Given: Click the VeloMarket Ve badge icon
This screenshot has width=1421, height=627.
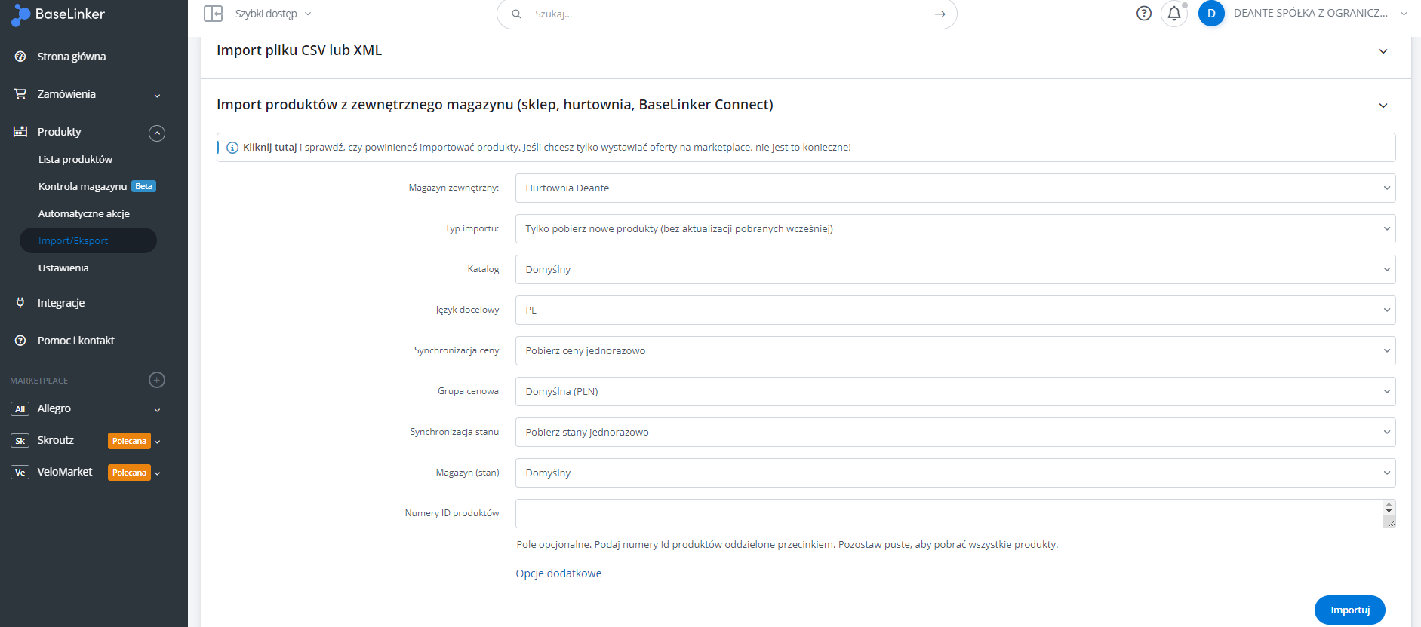Looking at the screenshot, I should 20,473.
